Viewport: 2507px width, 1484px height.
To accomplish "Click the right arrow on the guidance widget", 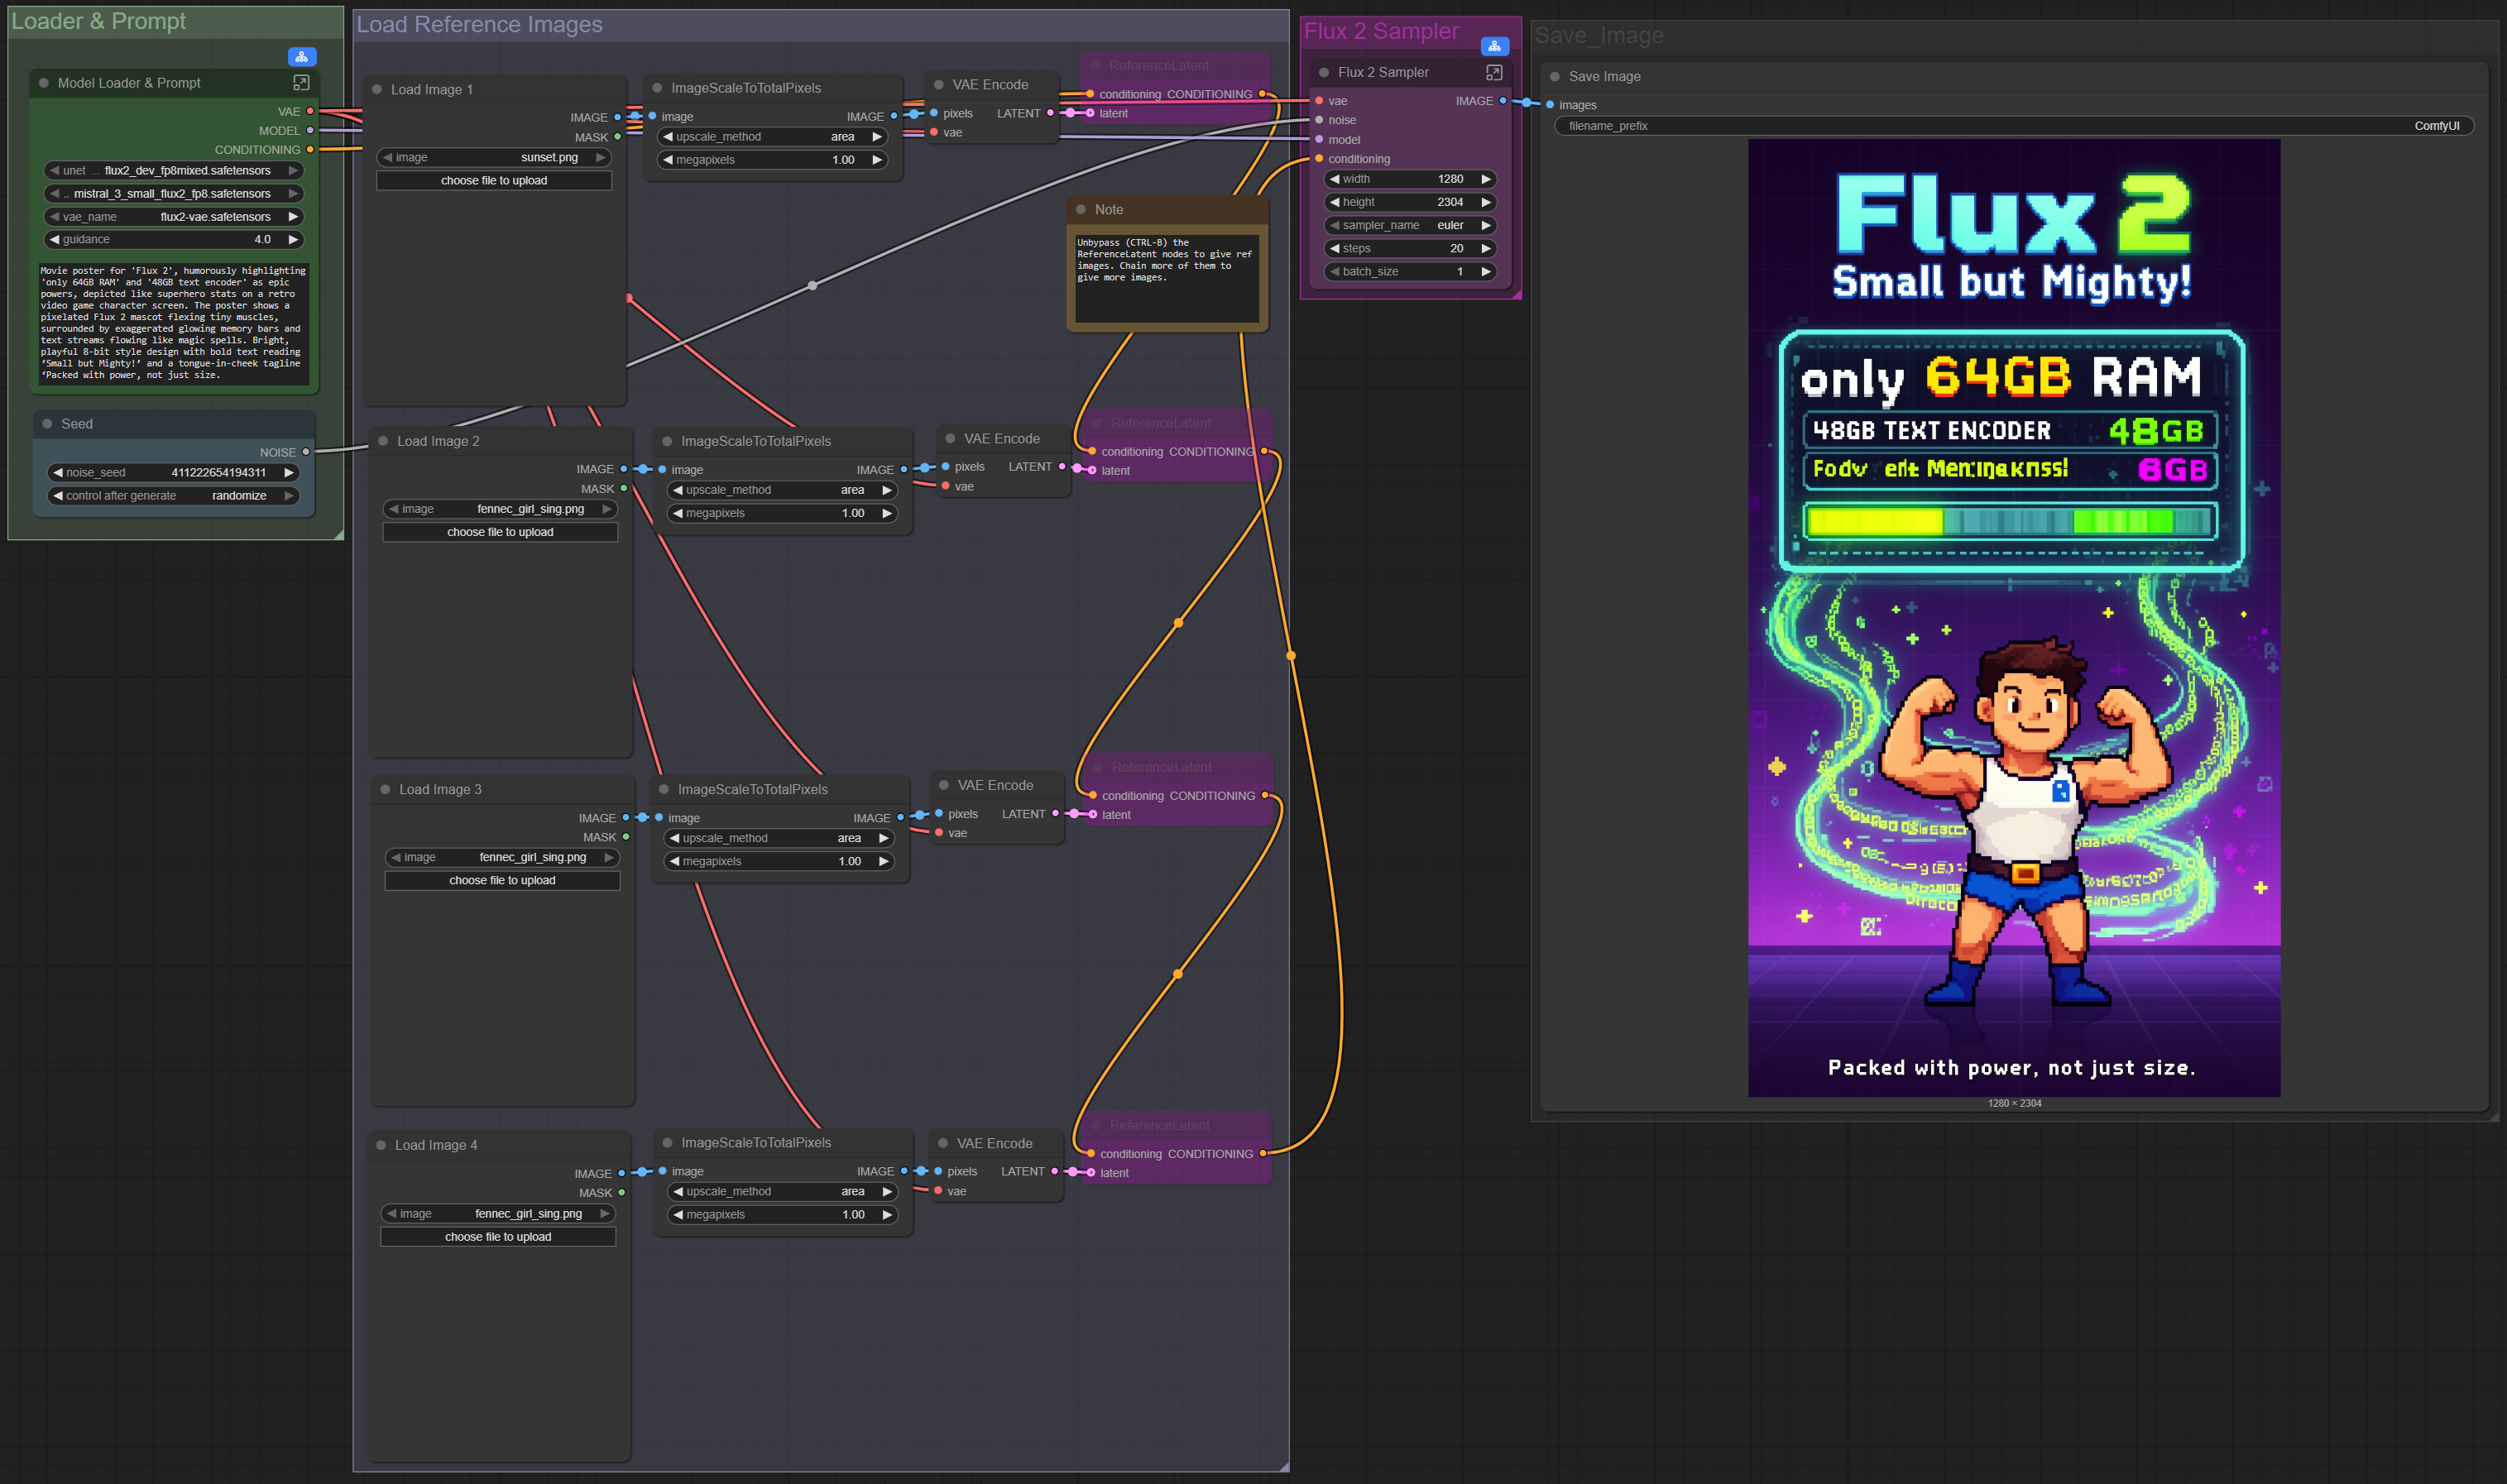I will click(x=293, y=239).
